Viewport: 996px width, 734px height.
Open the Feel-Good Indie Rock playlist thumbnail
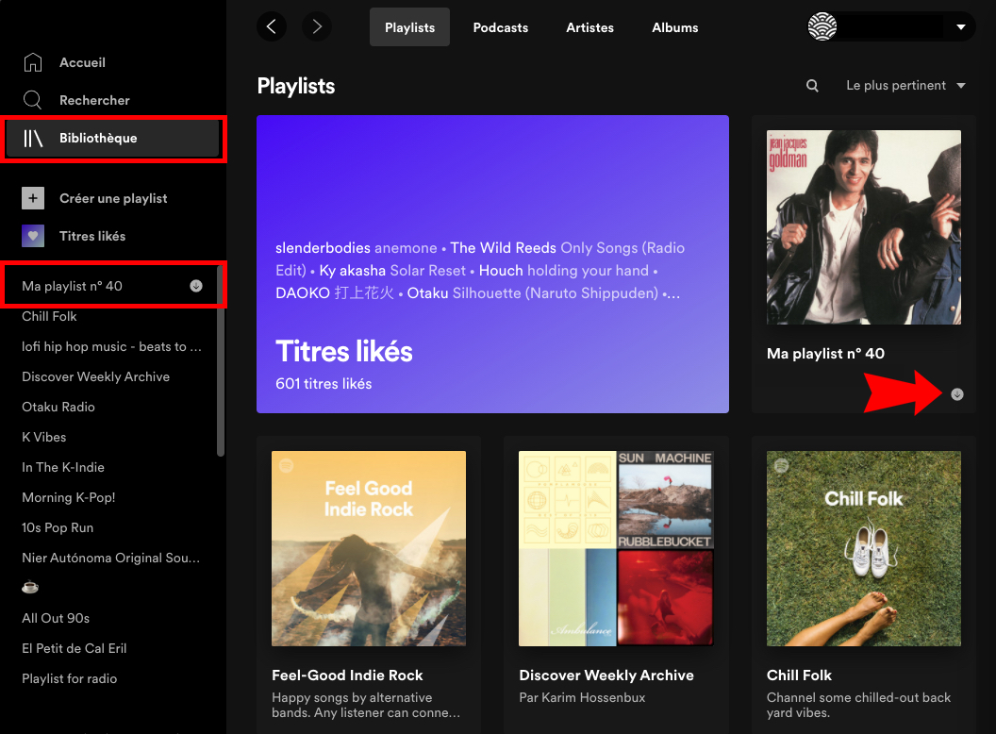coord(368,548)
